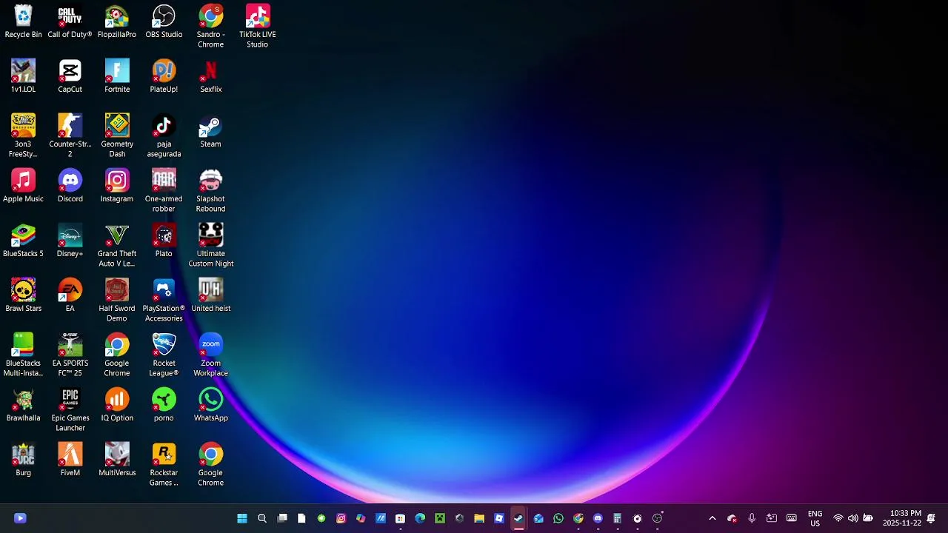Select the Geometry Dash desktop icon
Viewport: 948px width, 533px height.
pos(117,136)
